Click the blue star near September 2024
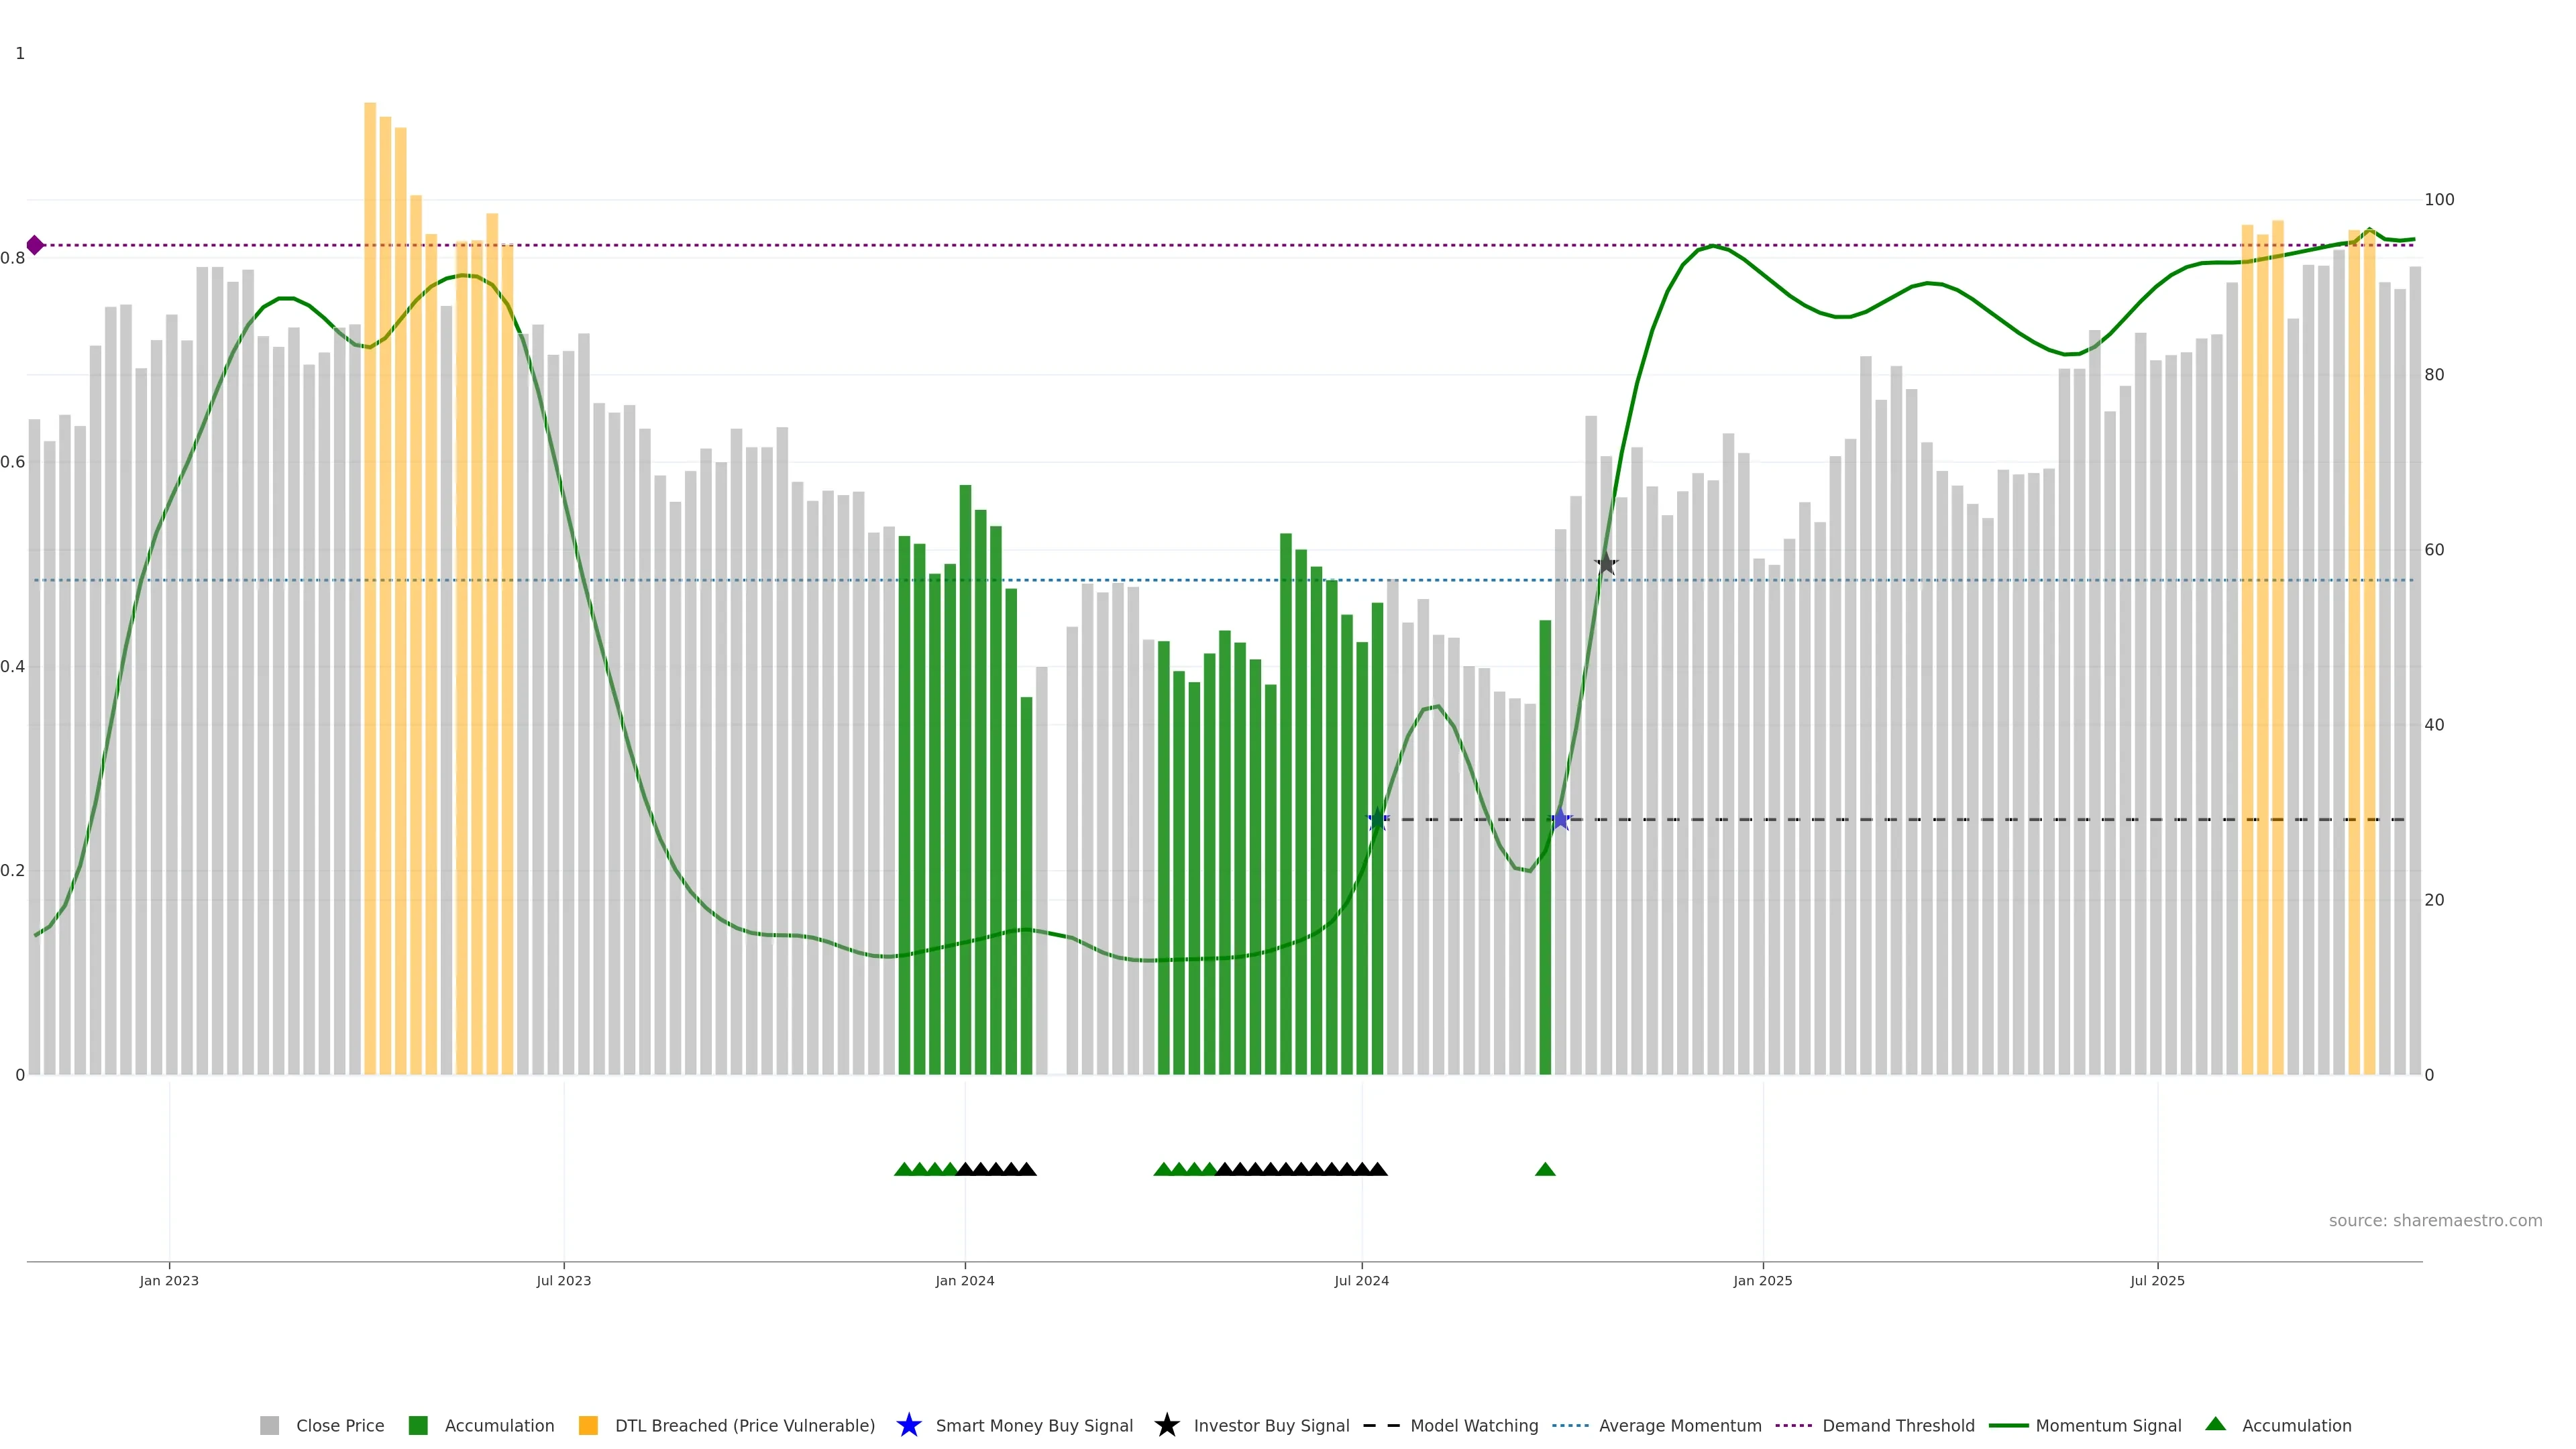The image size is (2576, 1449). click(1560, 819)
